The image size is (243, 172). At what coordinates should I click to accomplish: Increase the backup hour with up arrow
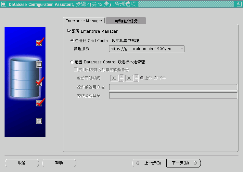pos(122,76)
